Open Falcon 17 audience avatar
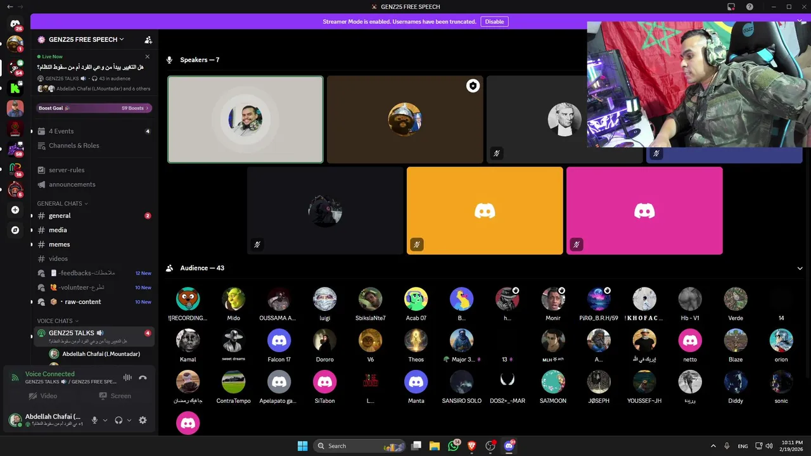This screenshot has height=456, width=811. click(279, 340)
